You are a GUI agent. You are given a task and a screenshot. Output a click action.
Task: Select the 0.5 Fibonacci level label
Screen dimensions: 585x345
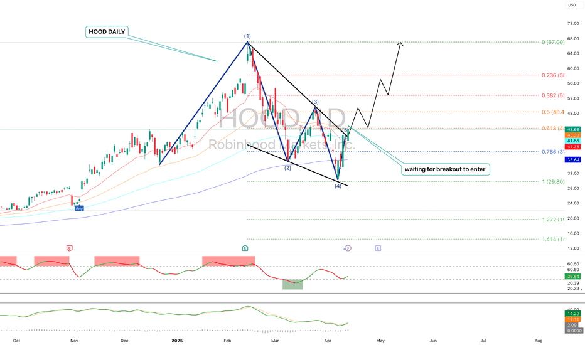tap(553, 112)
